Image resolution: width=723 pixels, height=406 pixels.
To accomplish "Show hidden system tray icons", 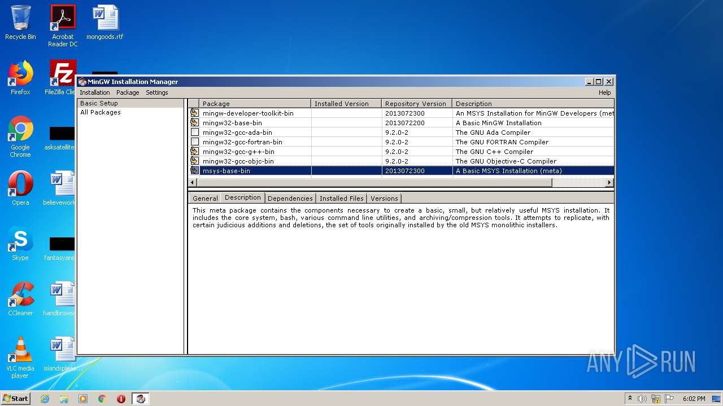I will pos(630,399).
